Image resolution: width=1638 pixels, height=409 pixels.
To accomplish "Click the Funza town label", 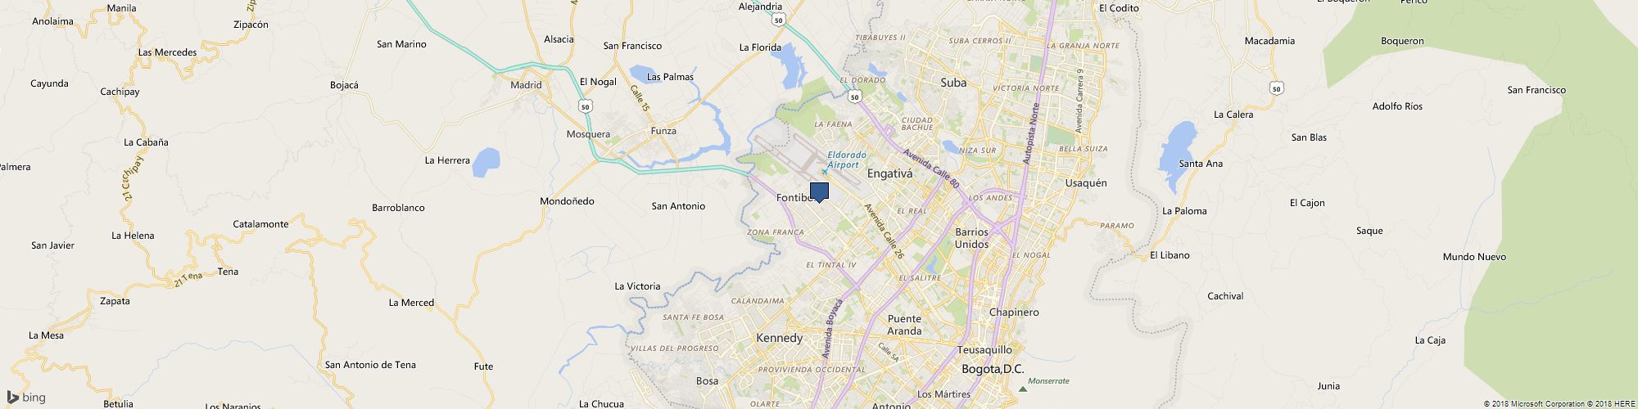I will [x=663, y=131].
